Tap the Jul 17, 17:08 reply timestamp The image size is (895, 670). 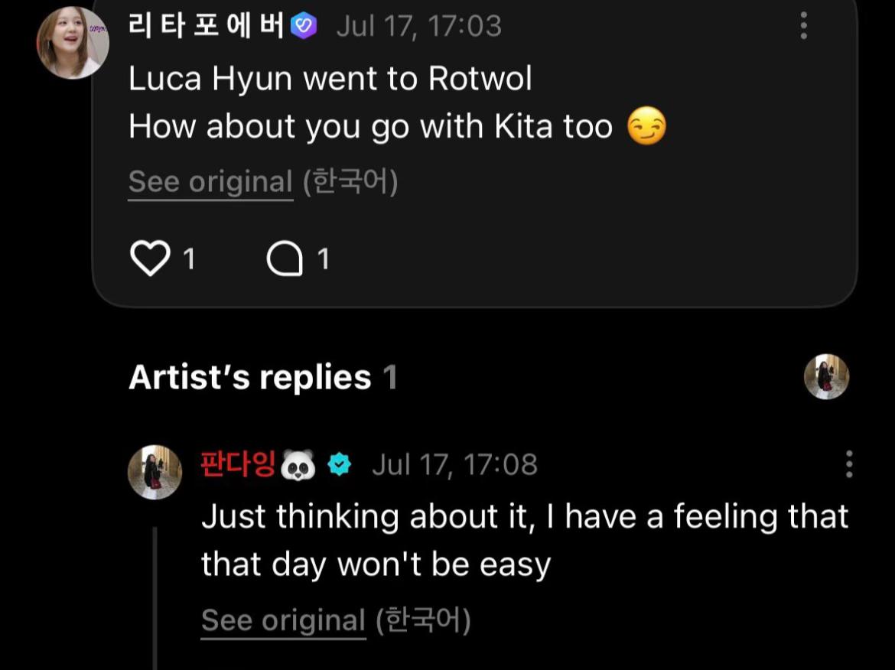455,464
